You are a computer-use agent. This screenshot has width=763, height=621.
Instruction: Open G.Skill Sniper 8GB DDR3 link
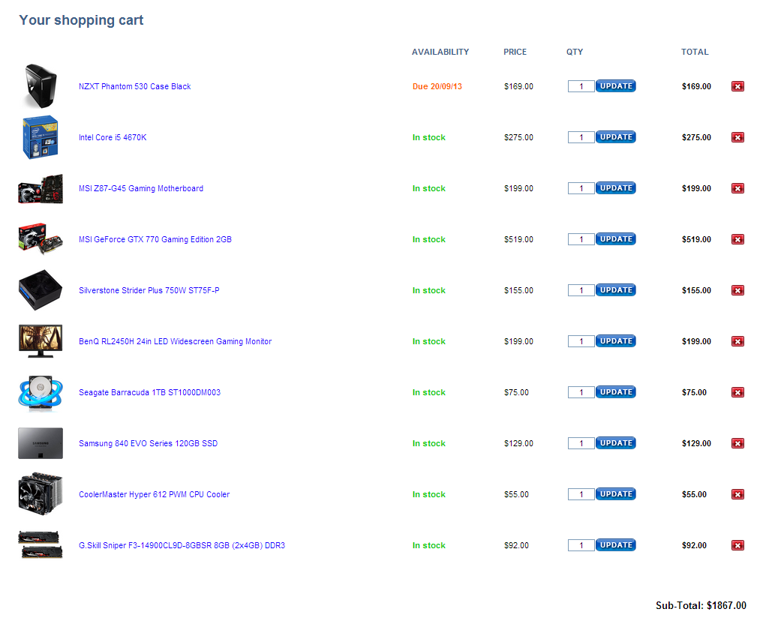(182, 546)
